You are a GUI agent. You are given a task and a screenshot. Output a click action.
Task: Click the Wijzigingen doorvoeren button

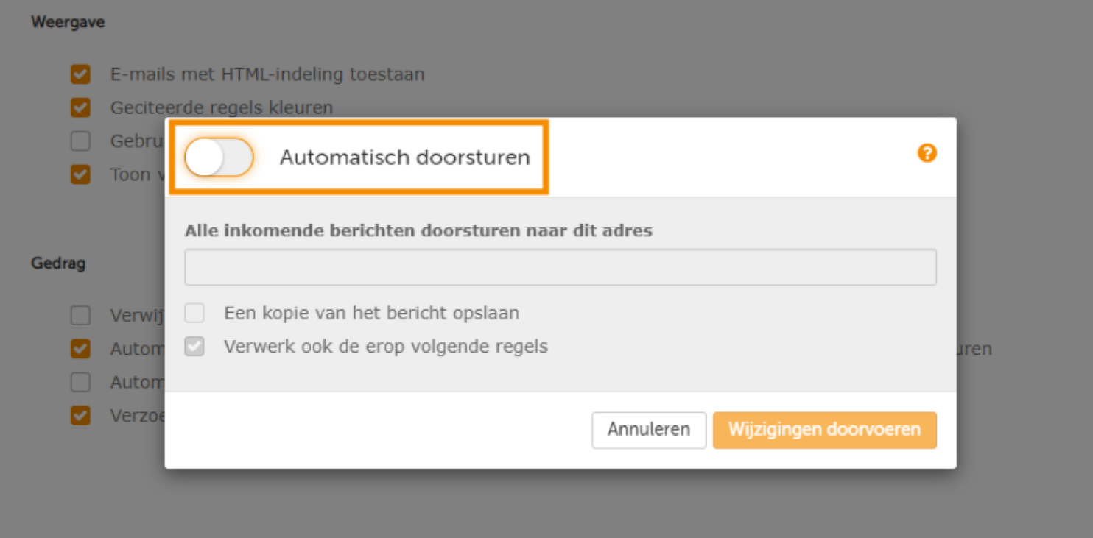tap(823, 430)
